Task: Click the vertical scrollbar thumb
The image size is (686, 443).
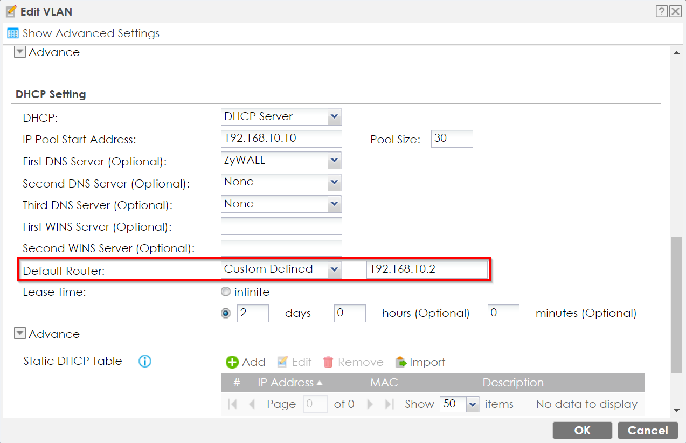Action: [x=676, y=304]
